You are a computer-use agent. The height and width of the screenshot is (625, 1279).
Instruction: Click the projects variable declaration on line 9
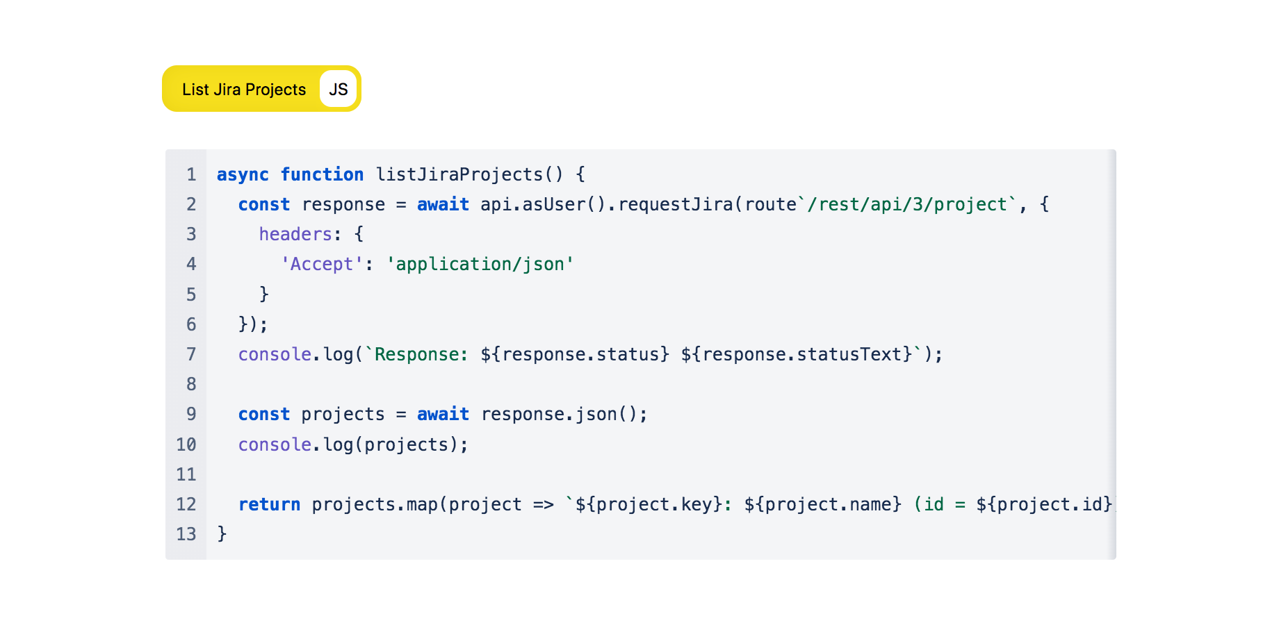(343, 414)
